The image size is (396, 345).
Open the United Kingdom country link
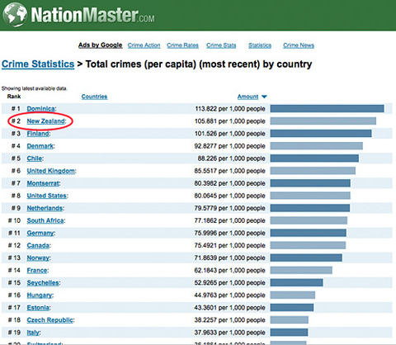(x=50, y=171)
